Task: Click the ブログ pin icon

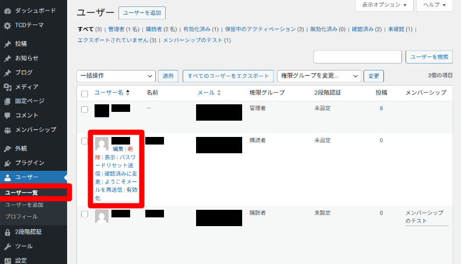Action: 8,72
